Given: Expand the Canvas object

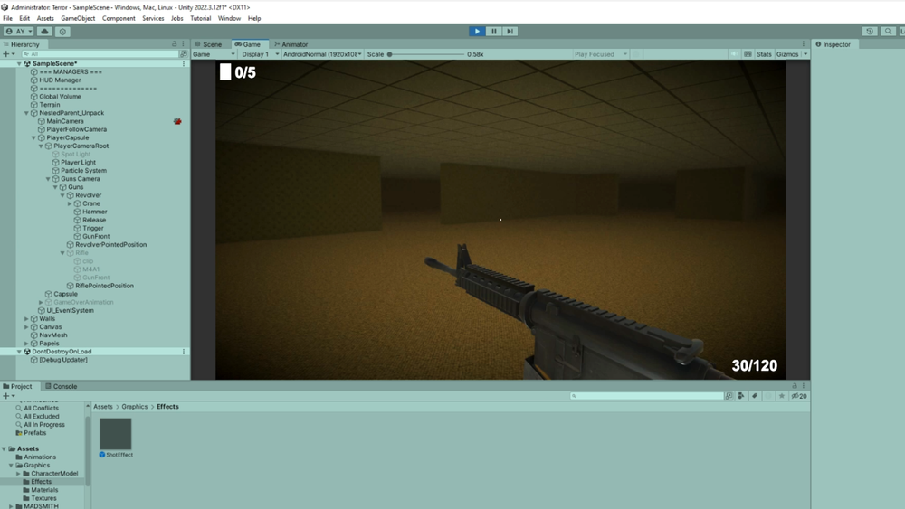Looking at the screenshot, I should 26,327.
